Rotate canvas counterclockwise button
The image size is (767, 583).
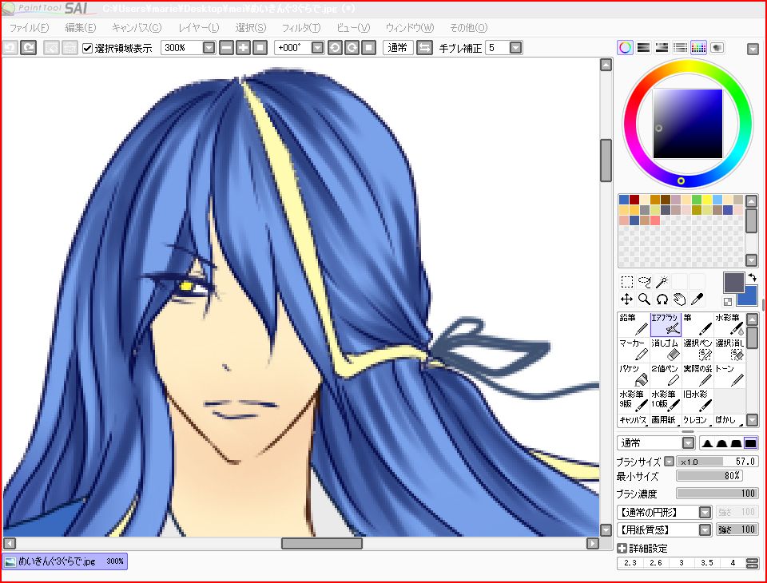click(335, 47)
